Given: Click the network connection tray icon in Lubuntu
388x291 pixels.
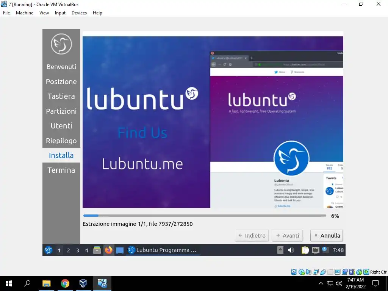Looking at the screenshot, I should pyautogui.click(x=316, y=250).
